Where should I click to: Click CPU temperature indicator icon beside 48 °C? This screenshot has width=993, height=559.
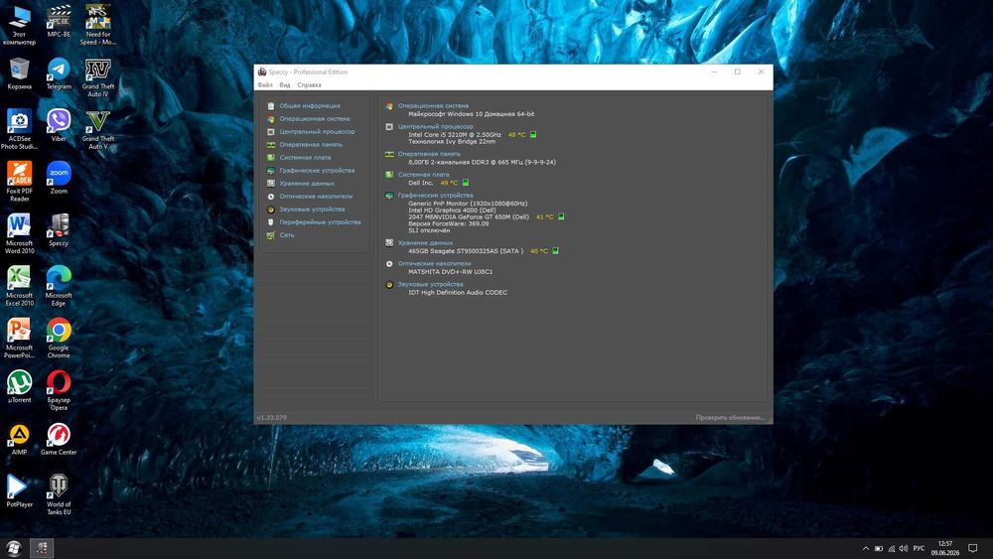pyautogui.click(x=533, y=134)
